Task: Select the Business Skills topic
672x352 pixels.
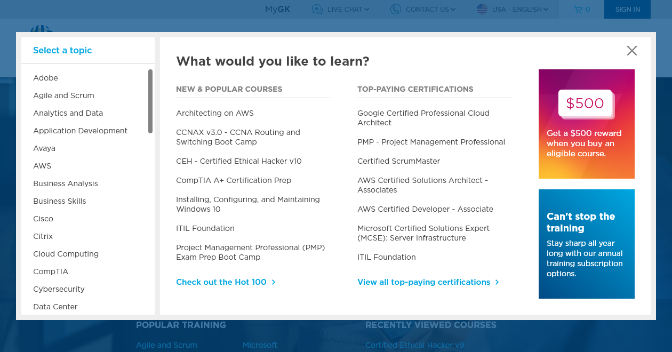Action: 60,201
